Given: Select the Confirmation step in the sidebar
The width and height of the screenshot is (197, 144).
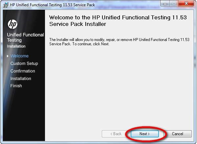Looking at the screenshot, I should coord(23,71).
